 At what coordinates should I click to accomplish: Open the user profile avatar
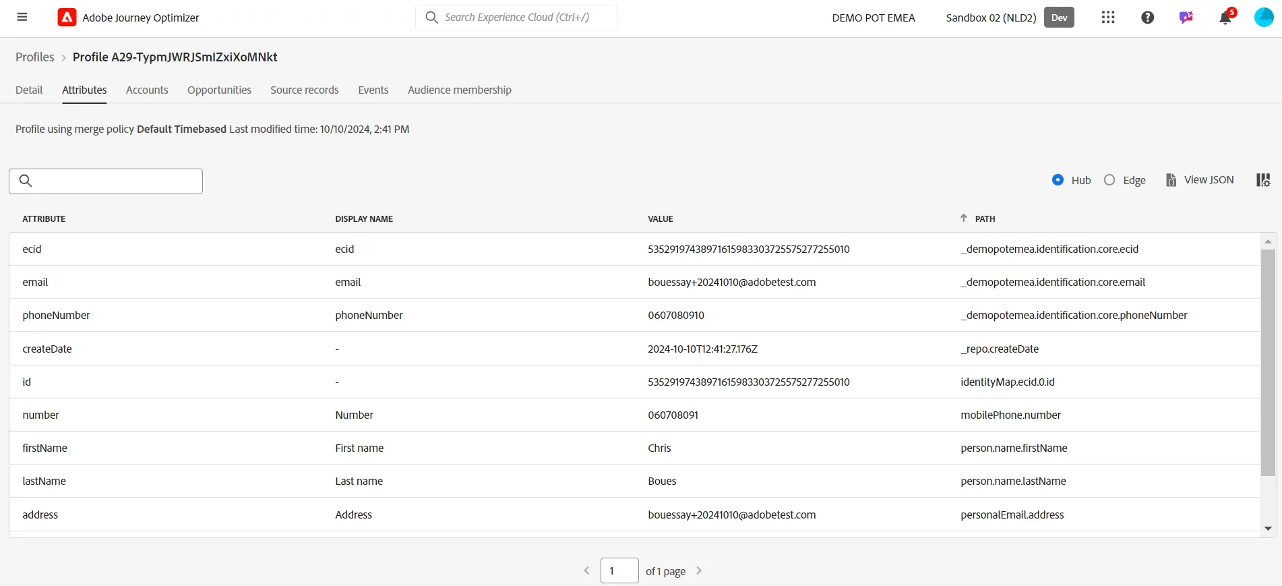(1264, 18)
